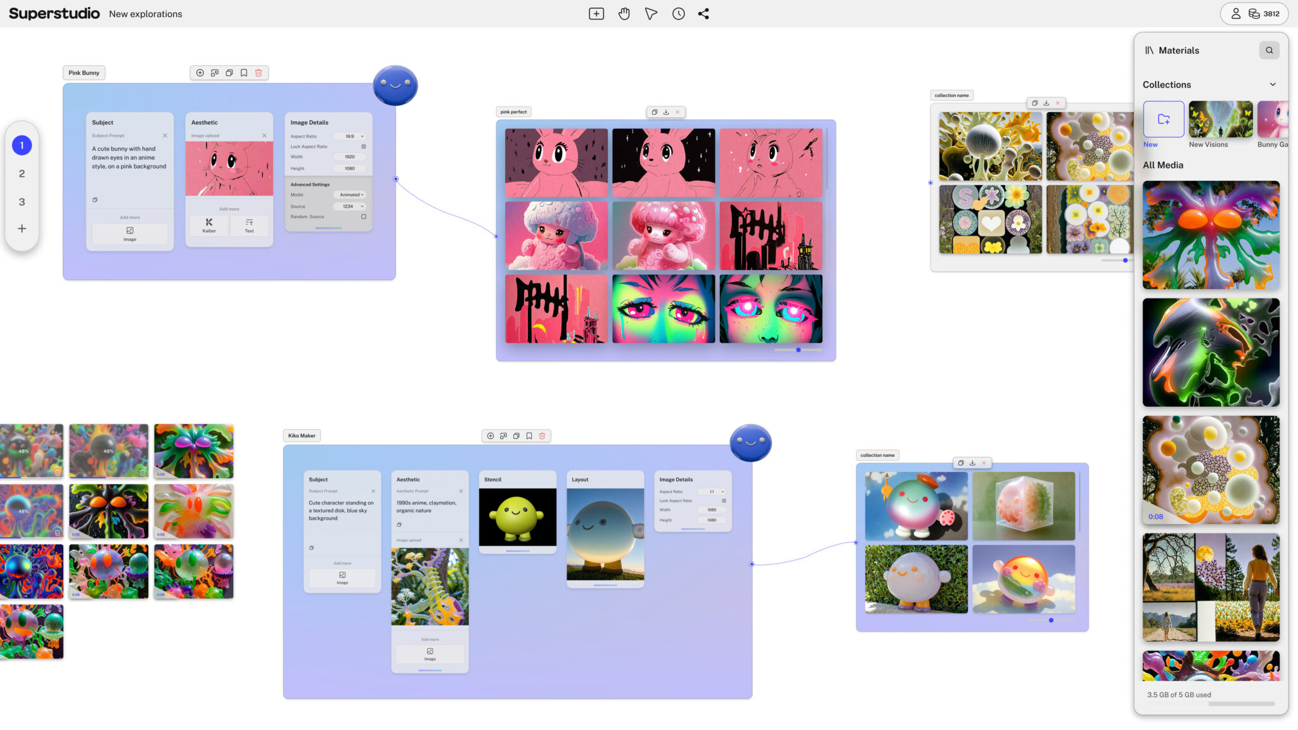
Task: Click the Share icon in the top toolbar
Action: 704,13
